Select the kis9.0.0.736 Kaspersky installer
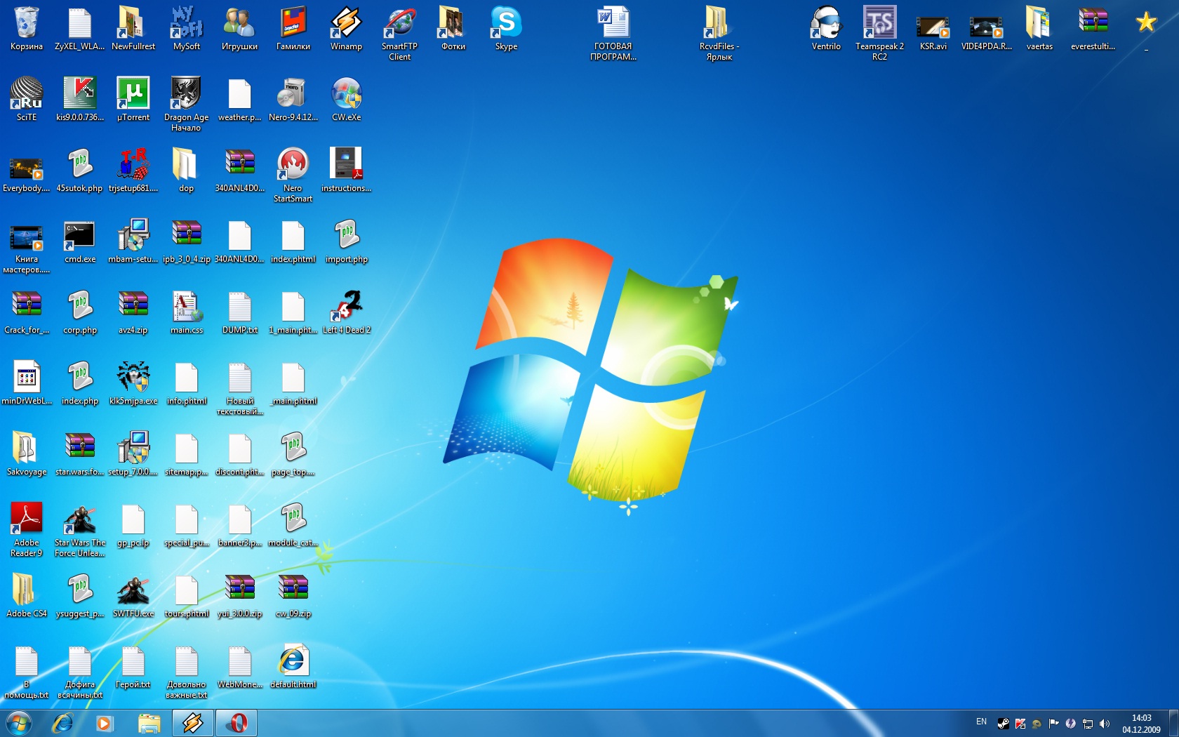Image resolution: width=1179 pixels, height=737 pixels. 80,100
